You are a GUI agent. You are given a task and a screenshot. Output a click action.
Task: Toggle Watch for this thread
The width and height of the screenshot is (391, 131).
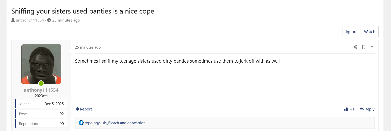[369, 32]
